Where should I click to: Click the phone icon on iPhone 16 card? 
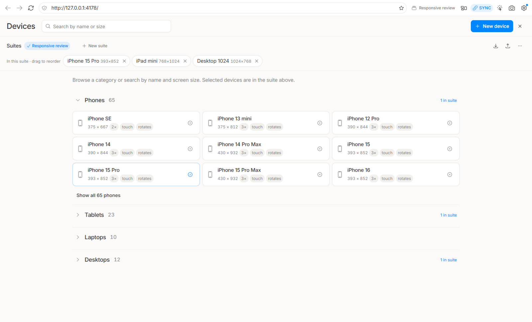point(340,174)
